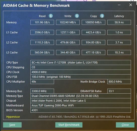Click the Write column header
The height and width of the screenshot is (131, 137).
click(x=68, y=16)
